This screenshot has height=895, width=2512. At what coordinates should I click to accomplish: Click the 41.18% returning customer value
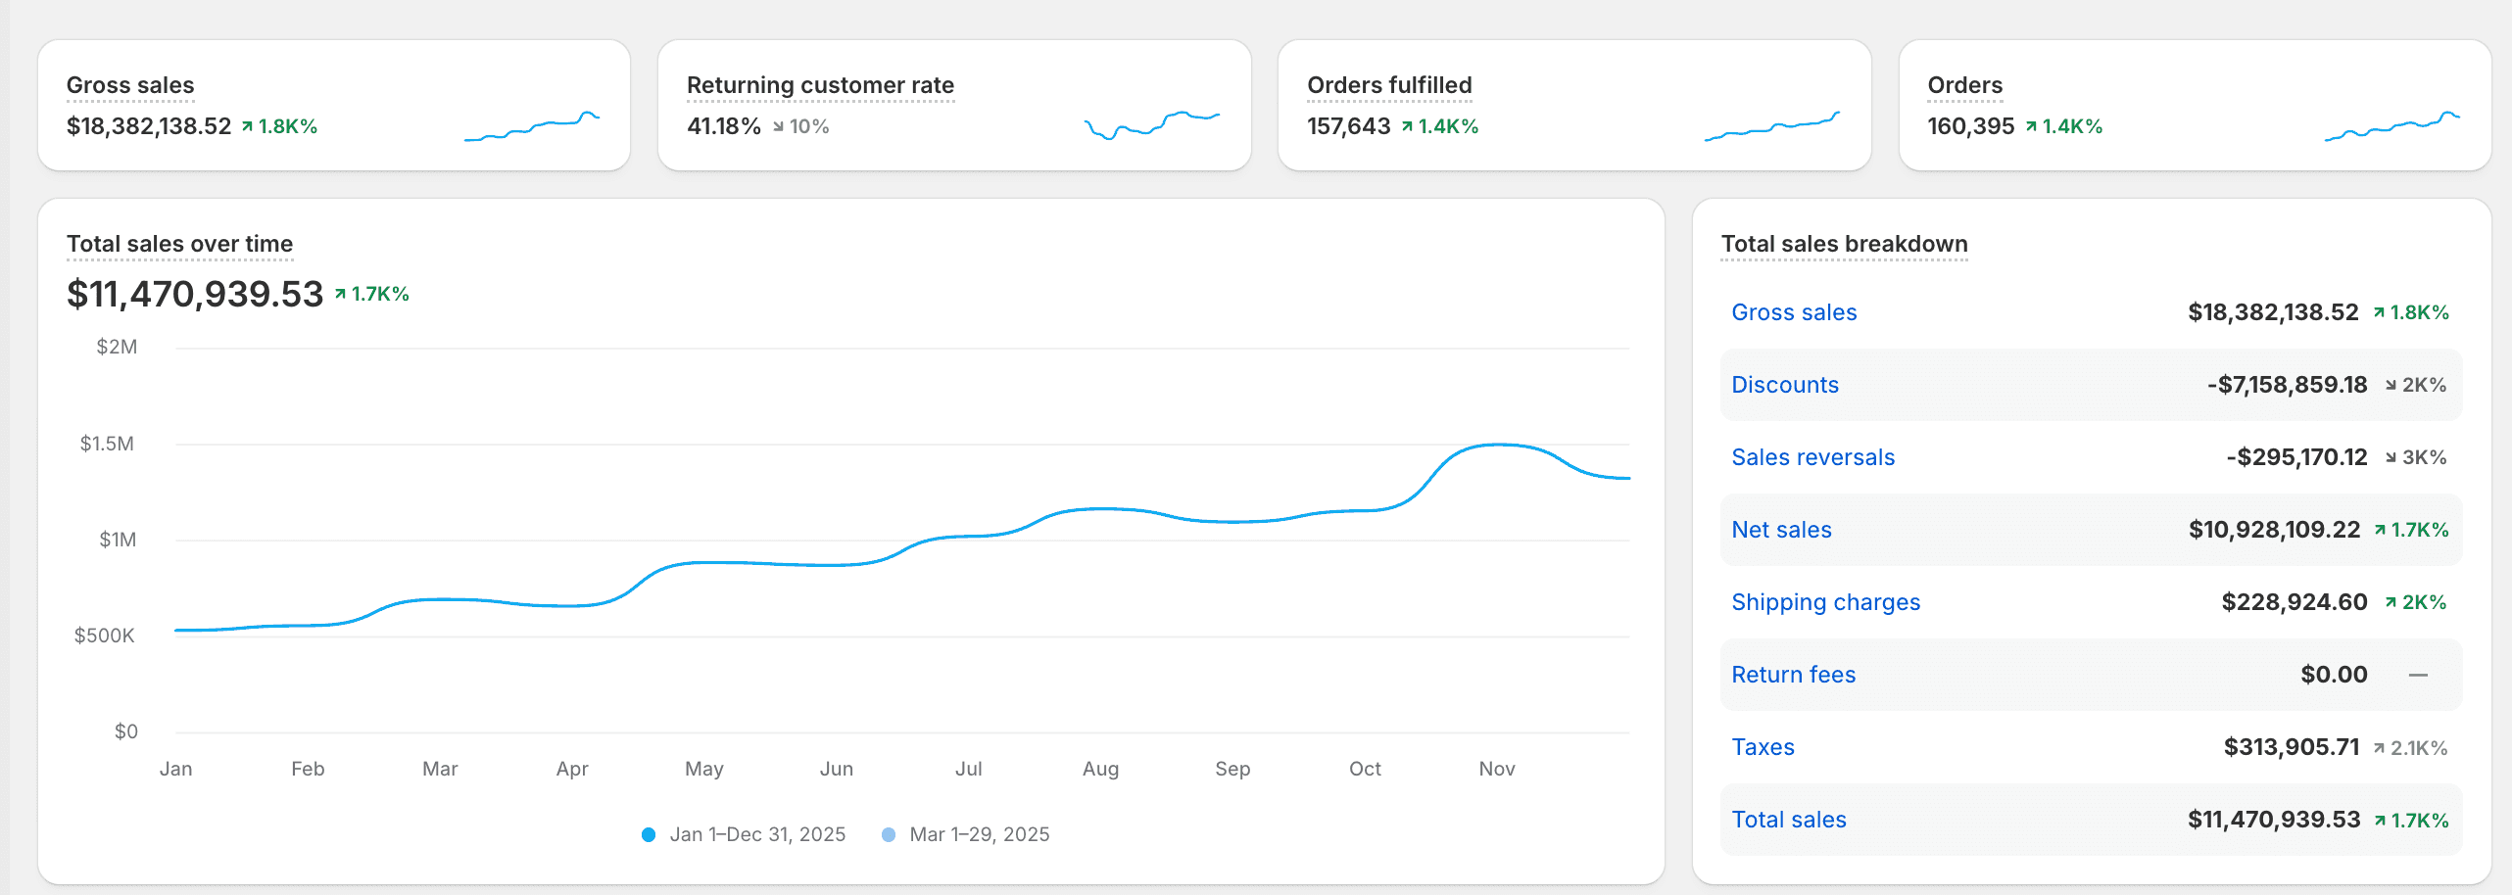click(x=724, y=126)
